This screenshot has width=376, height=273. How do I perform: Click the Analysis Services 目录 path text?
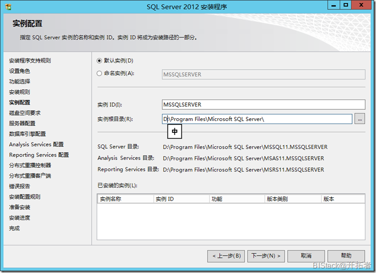click(243, 158)
